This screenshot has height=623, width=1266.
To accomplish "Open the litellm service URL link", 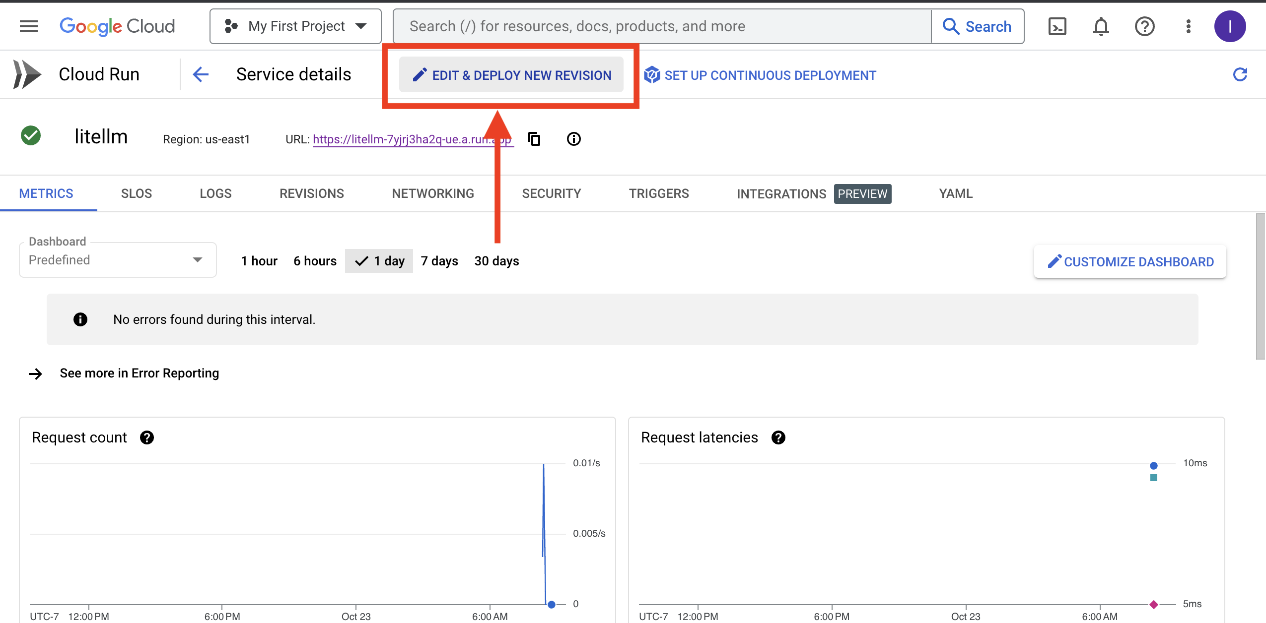I will click(402, 139).
